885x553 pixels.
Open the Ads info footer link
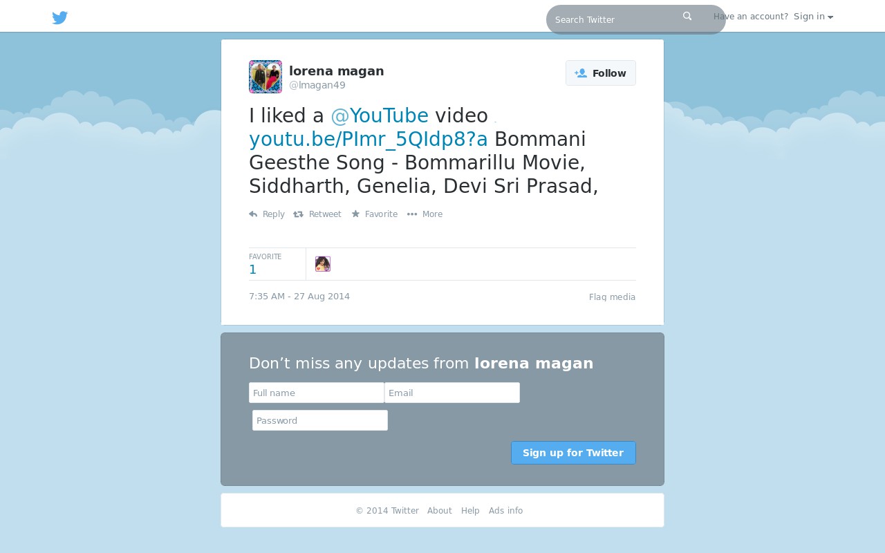pos(505,511)
